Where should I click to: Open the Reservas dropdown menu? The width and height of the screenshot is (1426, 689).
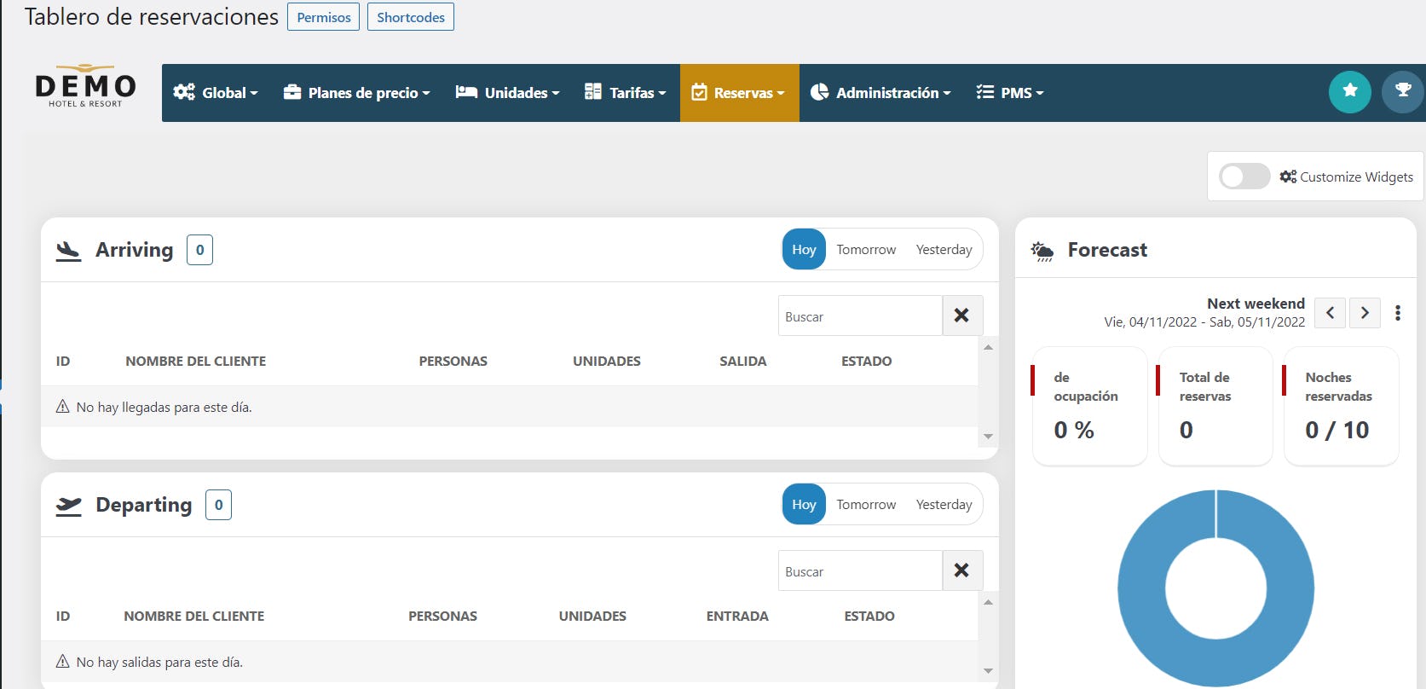(x=739, y=93)
